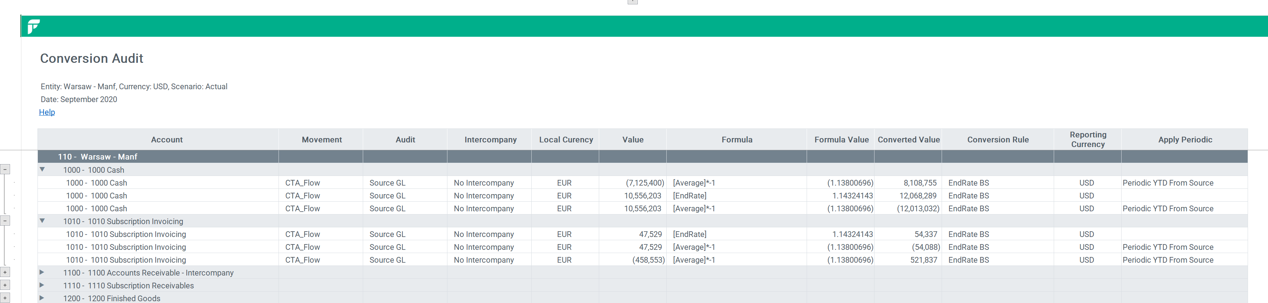The image size is (1268, 303).
Task: Click CTA_Flow in the (7,125,400) row
Action: tap(302, 182)
